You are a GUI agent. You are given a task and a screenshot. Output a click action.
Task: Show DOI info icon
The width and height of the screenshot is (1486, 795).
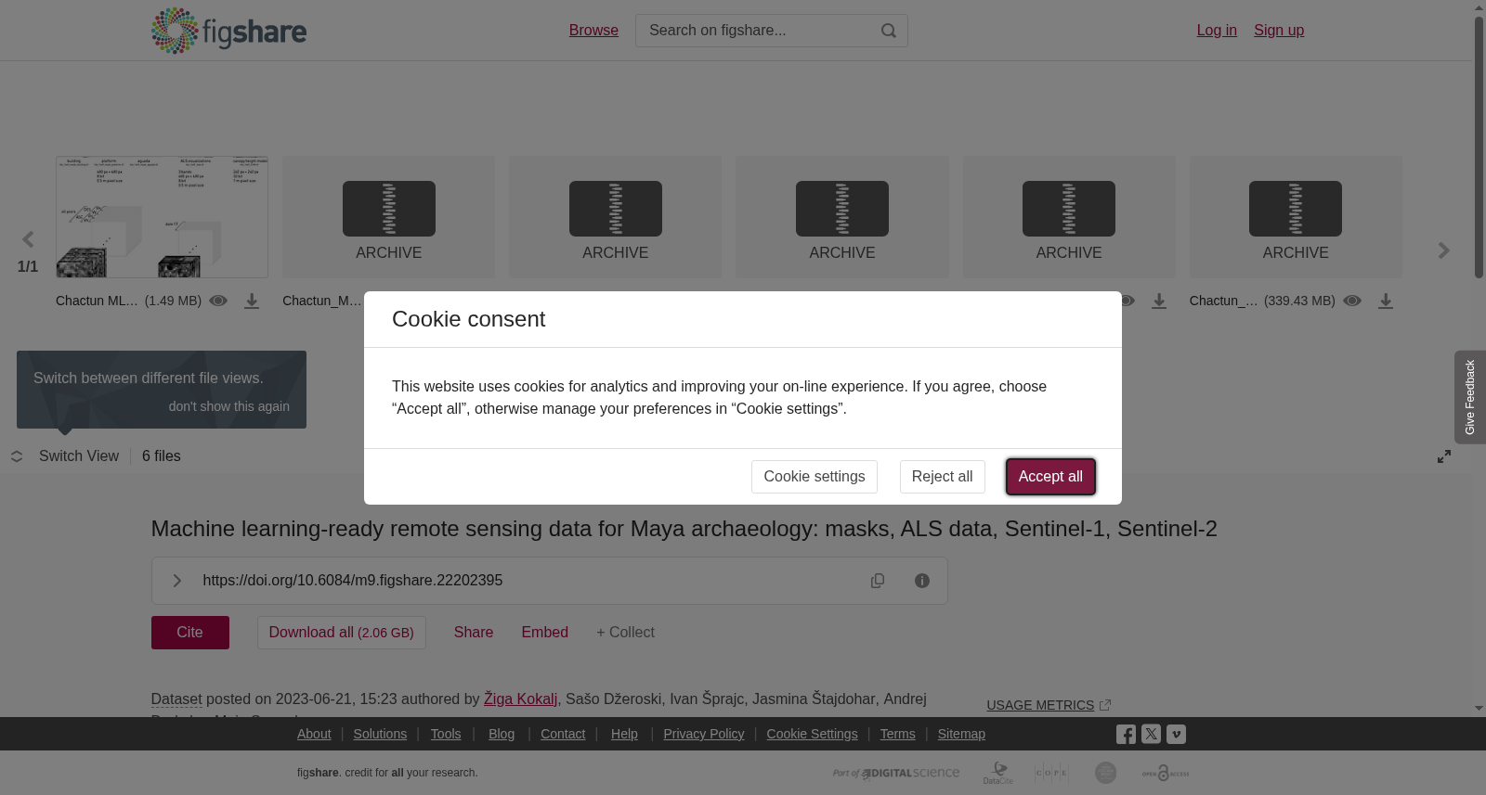click(x=922, y=581)
